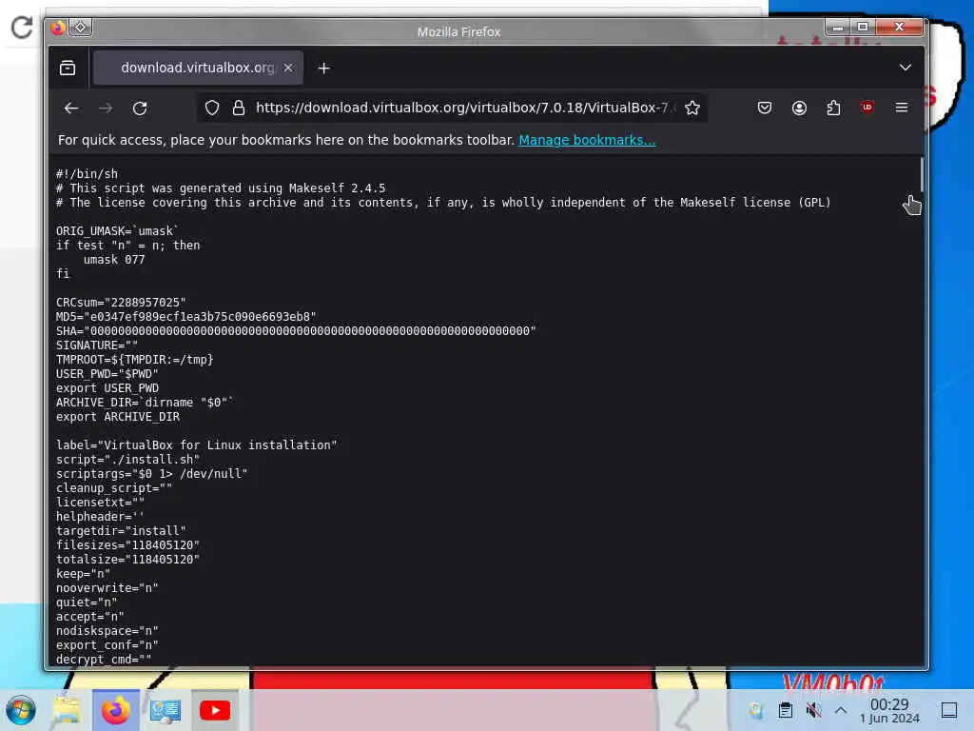This screenshot has width=974, height=731.
Task: Unmute the volume tray icon
Action: coord(813,710)
